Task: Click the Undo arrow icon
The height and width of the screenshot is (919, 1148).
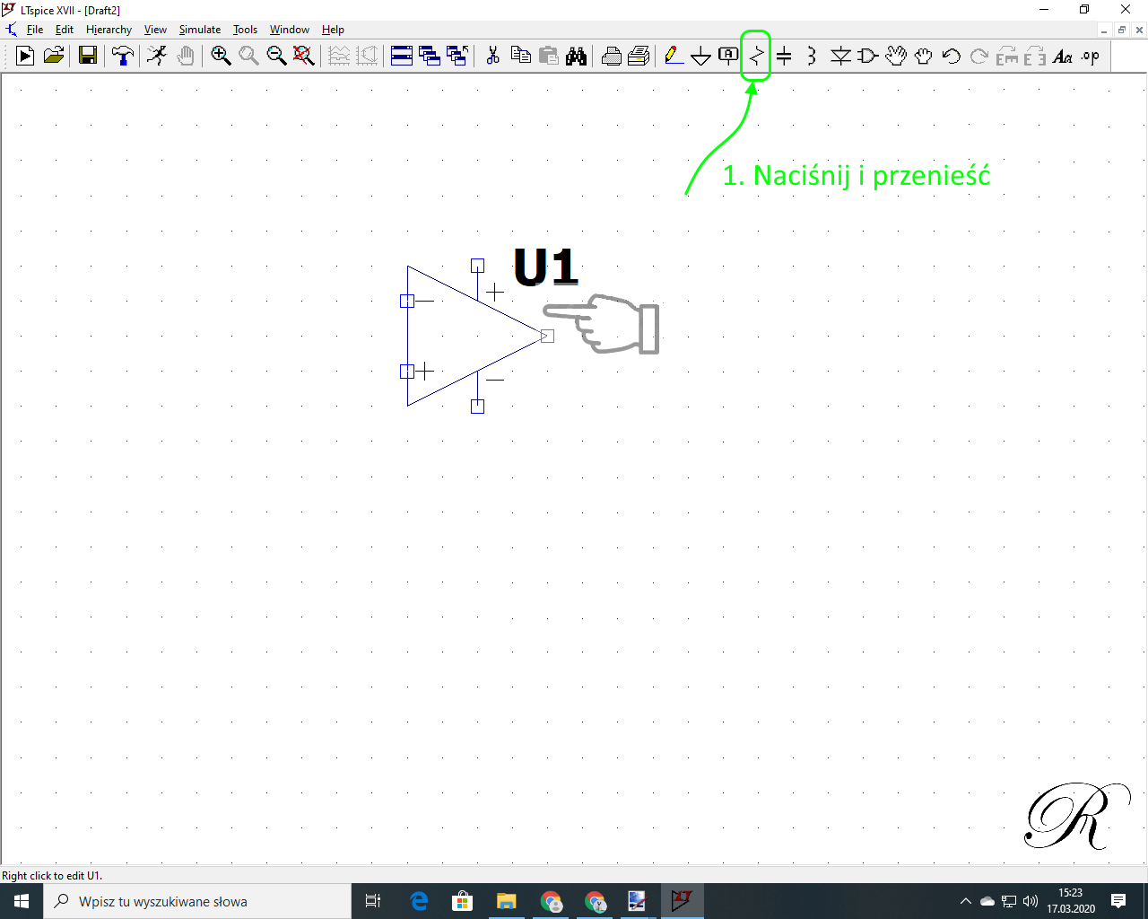Action: click(x=952, y=57)
